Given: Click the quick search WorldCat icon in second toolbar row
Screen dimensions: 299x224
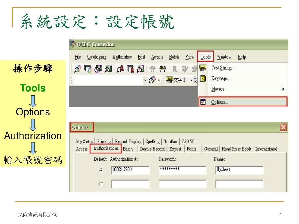Looking at the screenshot, I should tap(152, 80).
